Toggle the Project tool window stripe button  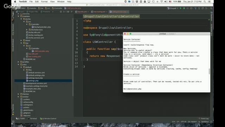[x=13, y=16]
